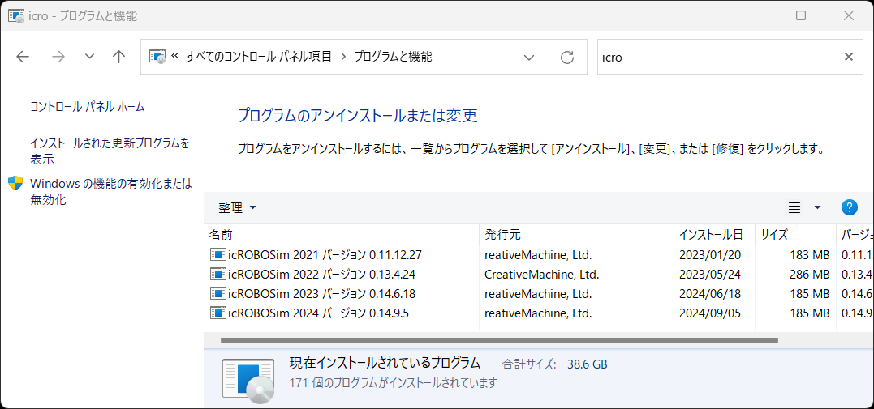Image resolution: width=874 pixels, height=409 pixels.
Task: Refresh the Programs and Features list
Action: pyautogui.click(x=567, y=57)
